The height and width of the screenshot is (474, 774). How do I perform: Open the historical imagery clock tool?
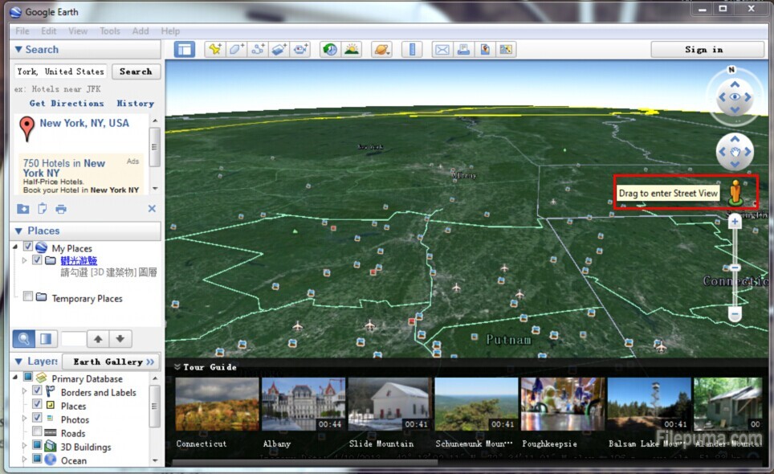[x=330, y=50]
